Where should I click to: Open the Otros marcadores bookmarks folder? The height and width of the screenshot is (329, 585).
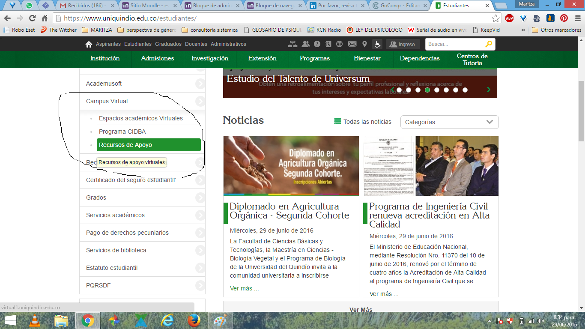tap(557, 30)
